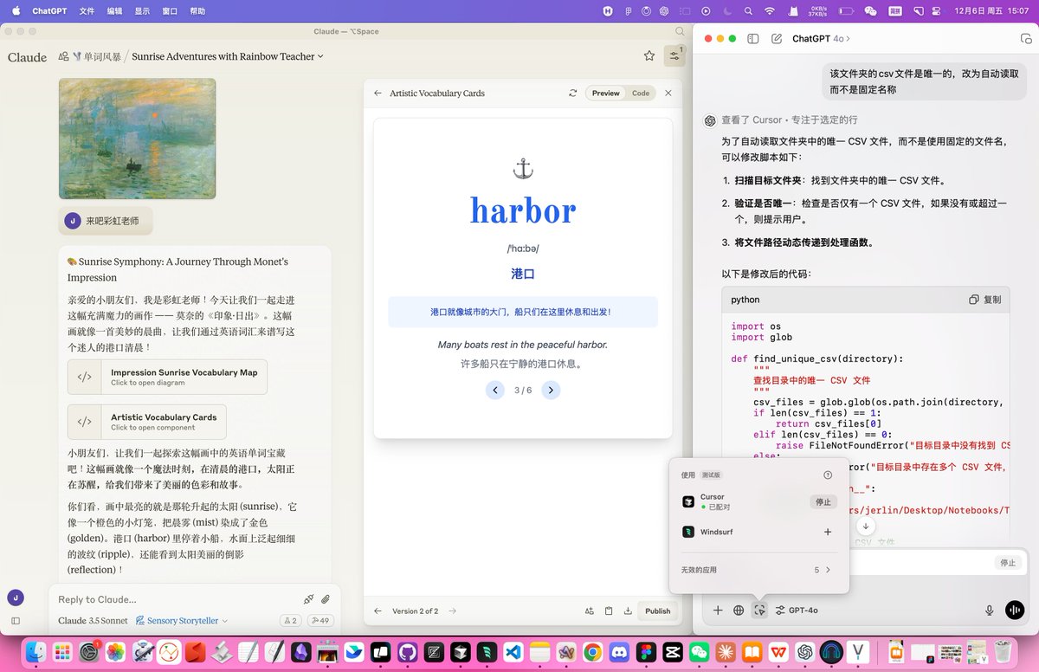Open the 编辑 menu in menu bar
This screenshot has height=672, width=1039.
[x=114, y=11]
